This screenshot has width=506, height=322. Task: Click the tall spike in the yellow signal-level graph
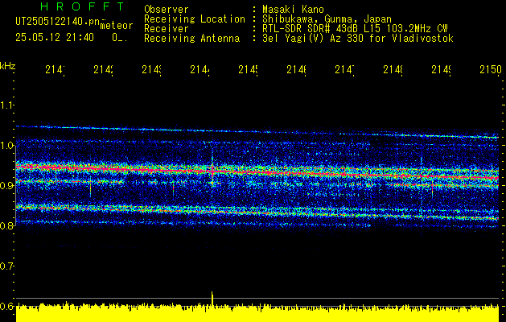[212, 298]
